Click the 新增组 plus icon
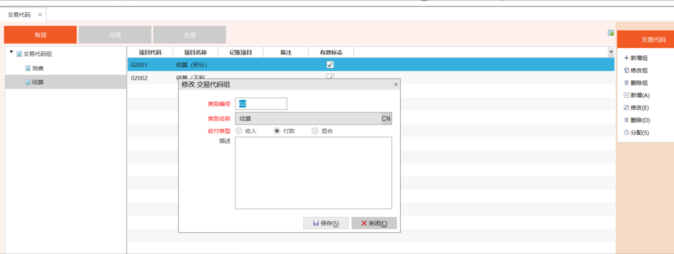674x254 pixels. pos(626,58)
